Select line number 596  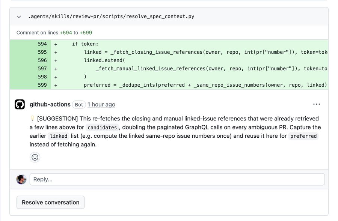pyautogui.click(x=42, y=60)
